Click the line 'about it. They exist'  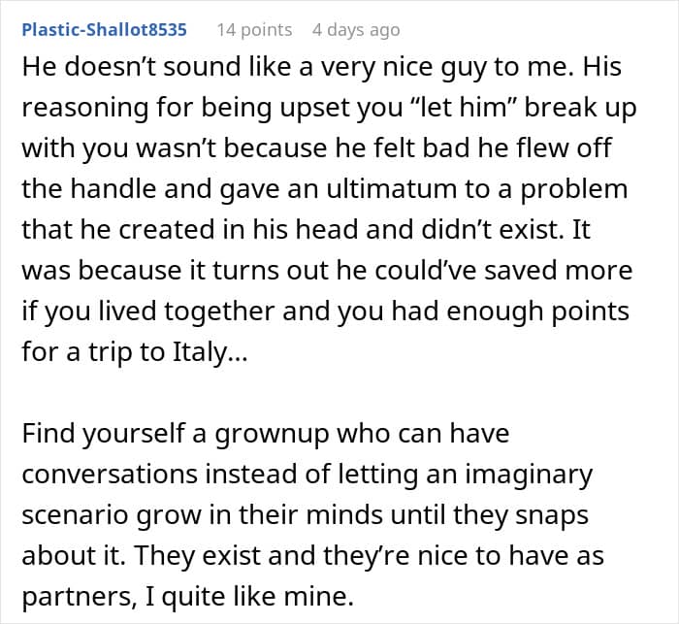pos(313,556)
